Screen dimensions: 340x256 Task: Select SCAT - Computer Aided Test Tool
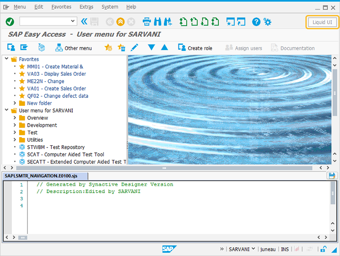click(x=66, y=155)
